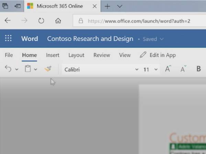
Task: Expand the Saved status chevron
Action: click(162, 39)
